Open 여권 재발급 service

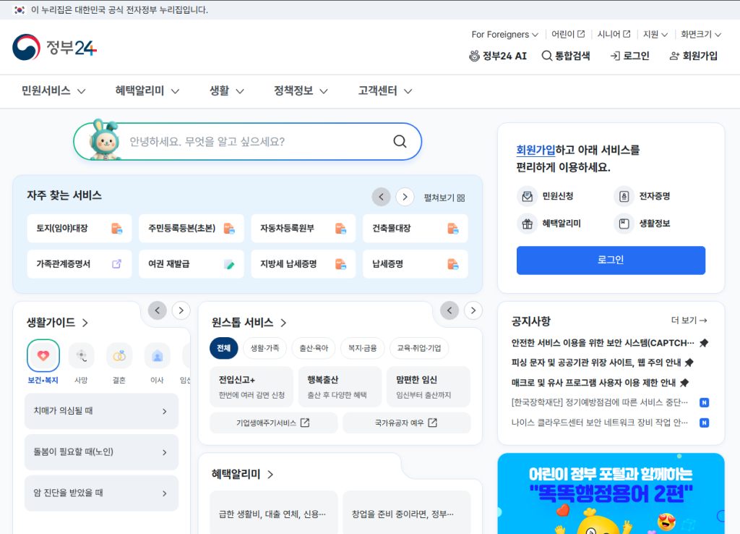pos(191,263)
